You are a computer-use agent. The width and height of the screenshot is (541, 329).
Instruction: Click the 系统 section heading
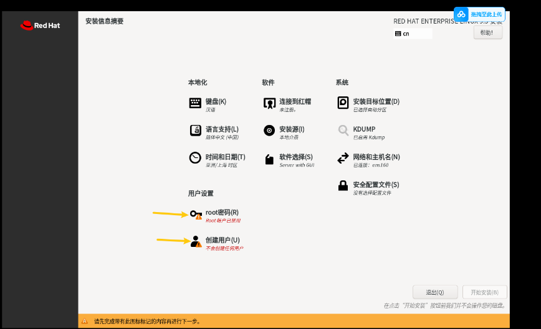(342, 82)
